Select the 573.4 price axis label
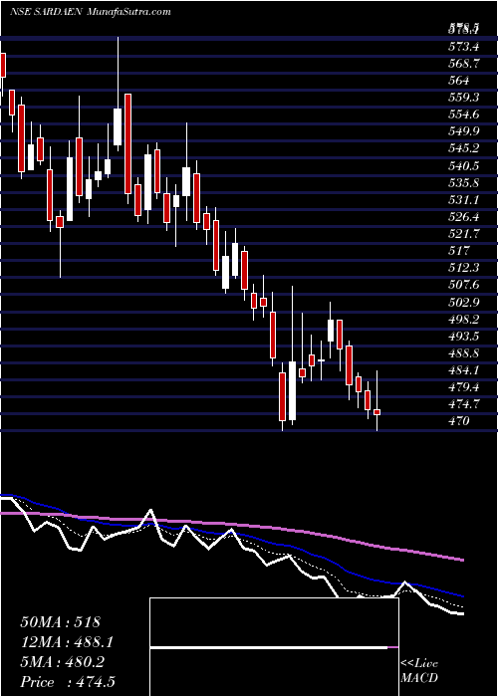This screenshot has height=697, width=498. [464, 46]
